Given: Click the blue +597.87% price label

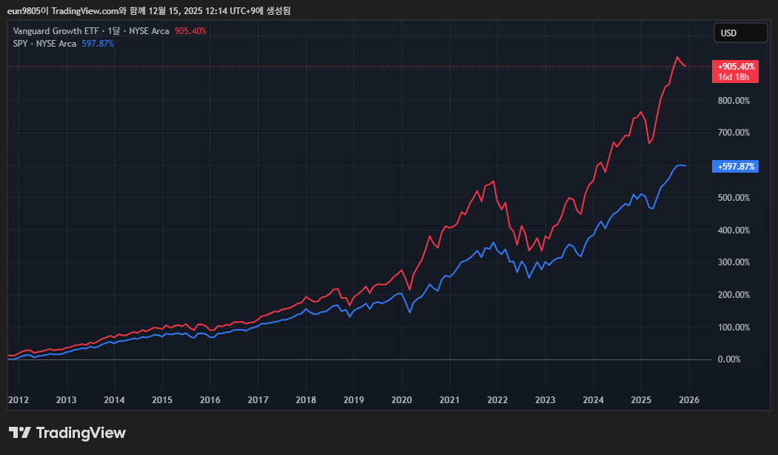Looking at the screenshot, I should 735,167.
